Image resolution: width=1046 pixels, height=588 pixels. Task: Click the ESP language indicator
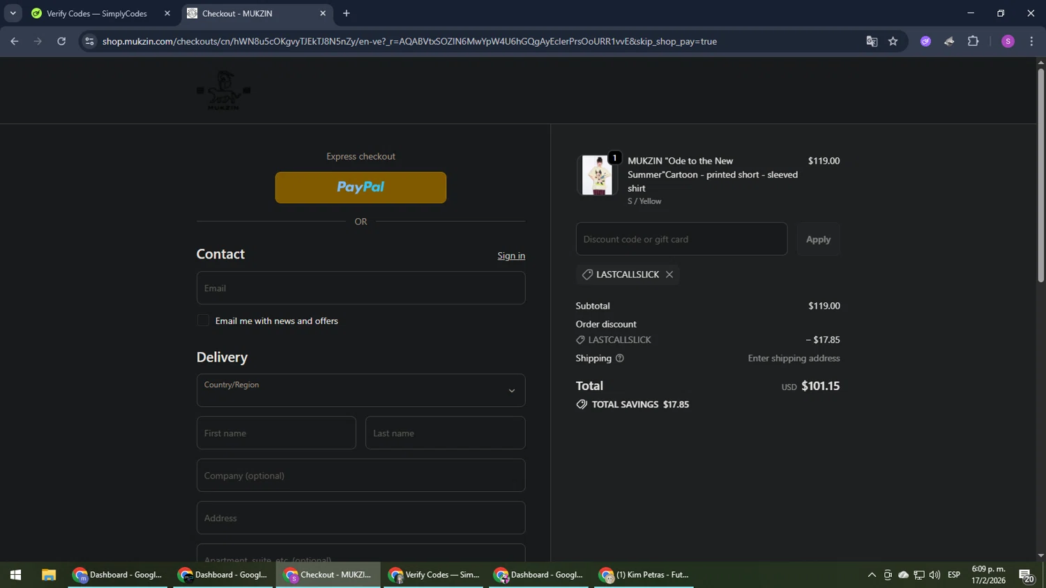[954, 575]
